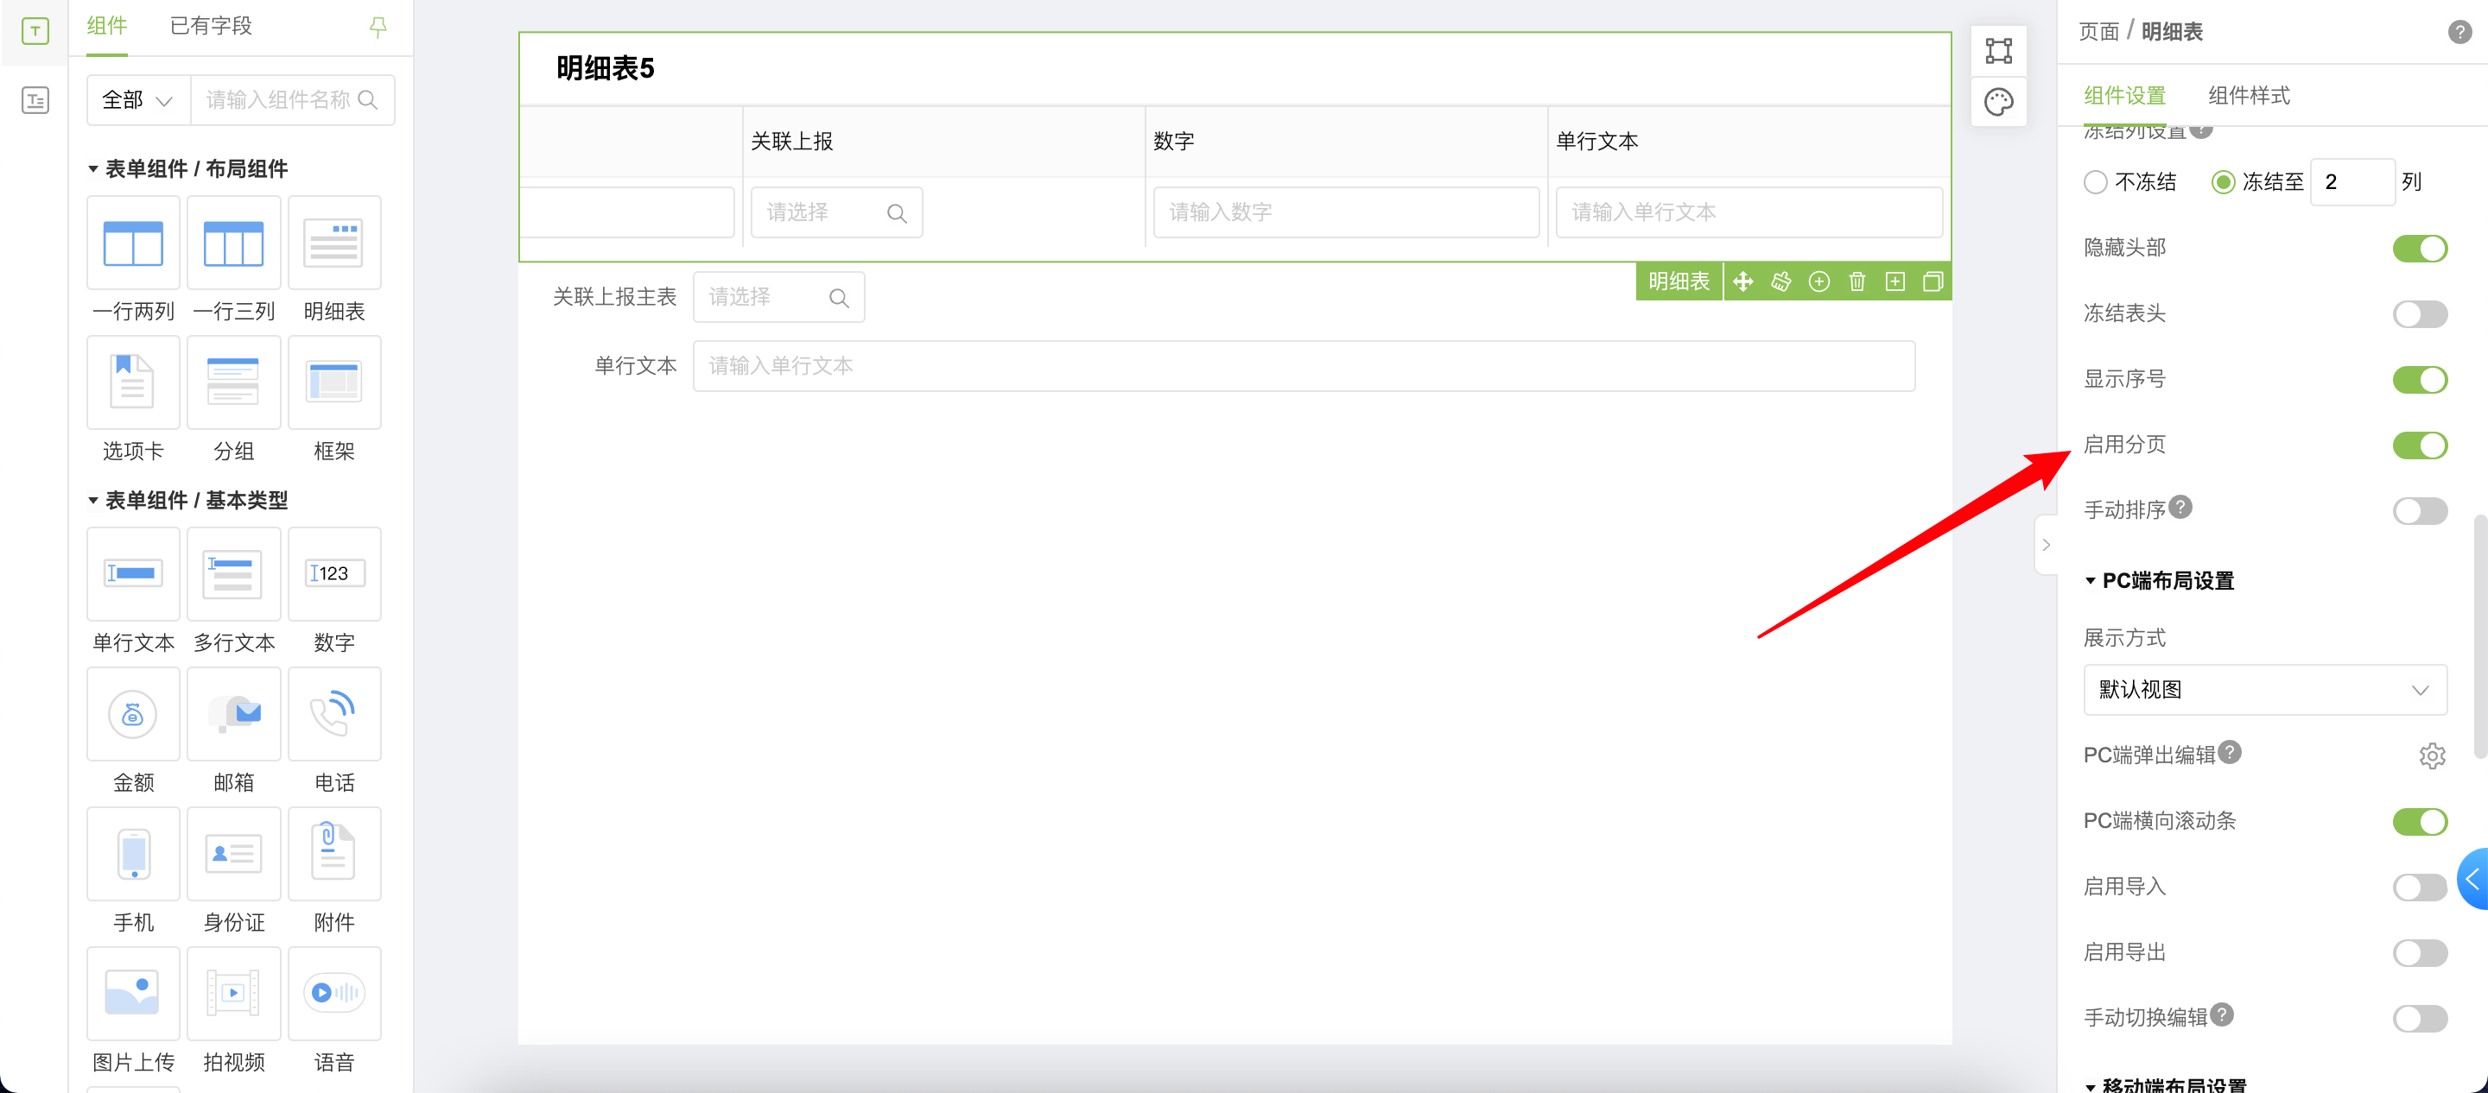Go to 页面 in the breadcrumb
This screenshot has width=2488, height=1093.
pyautogui.click(x=2098, y=32)
